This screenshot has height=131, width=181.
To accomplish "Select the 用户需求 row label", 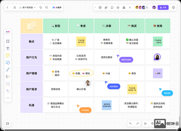I will tap(32, 89).
